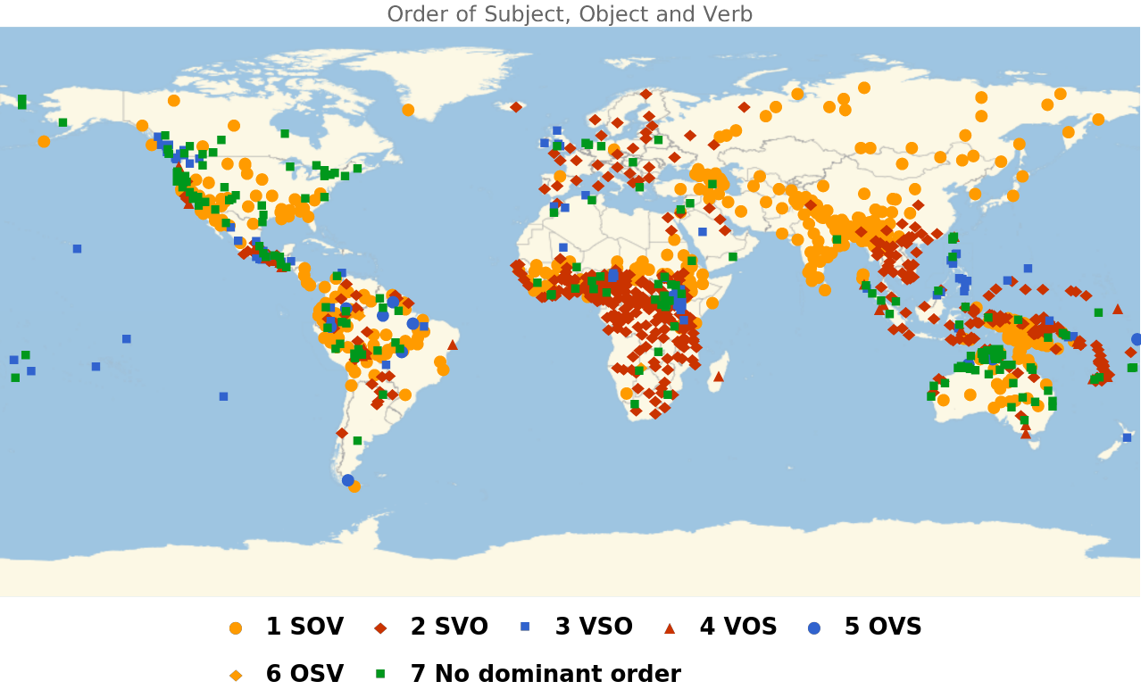Select the red triangle legend marker
This screenshot has height=698, width=1141.
click(x=670, y=628)
